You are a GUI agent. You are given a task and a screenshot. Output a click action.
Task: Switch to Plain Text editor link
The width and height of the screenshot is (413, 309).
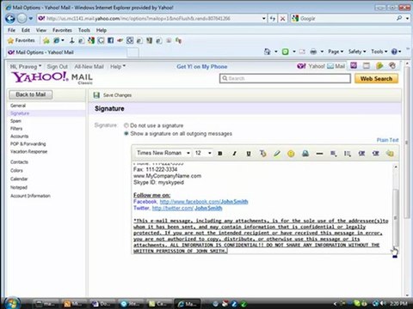coord(387,140)
